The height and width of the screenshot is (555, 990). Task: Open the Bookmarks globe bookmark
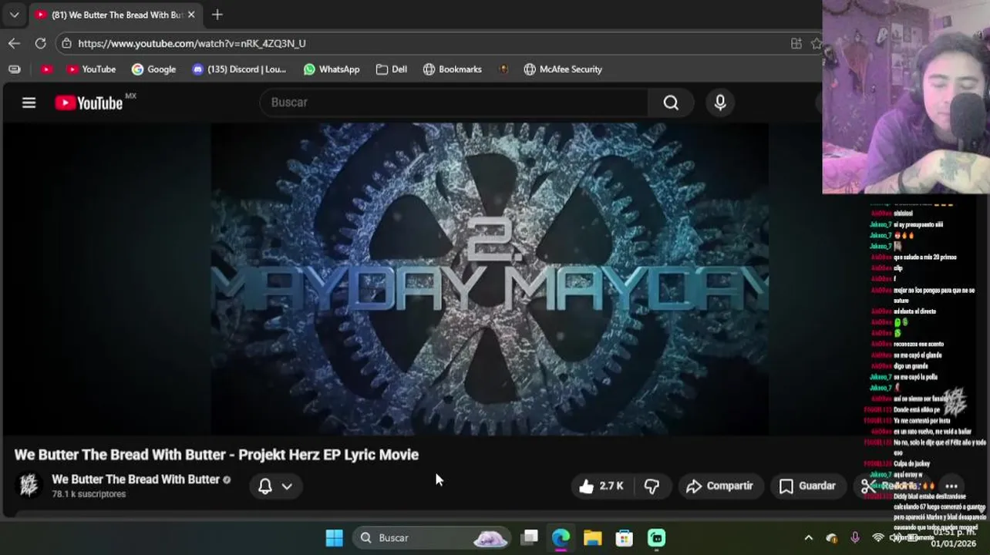[x=453, y=69]
